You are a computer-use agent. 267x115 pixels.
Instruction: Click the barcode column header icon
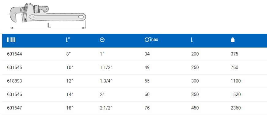pyautogui.click(x=11, y=40)
